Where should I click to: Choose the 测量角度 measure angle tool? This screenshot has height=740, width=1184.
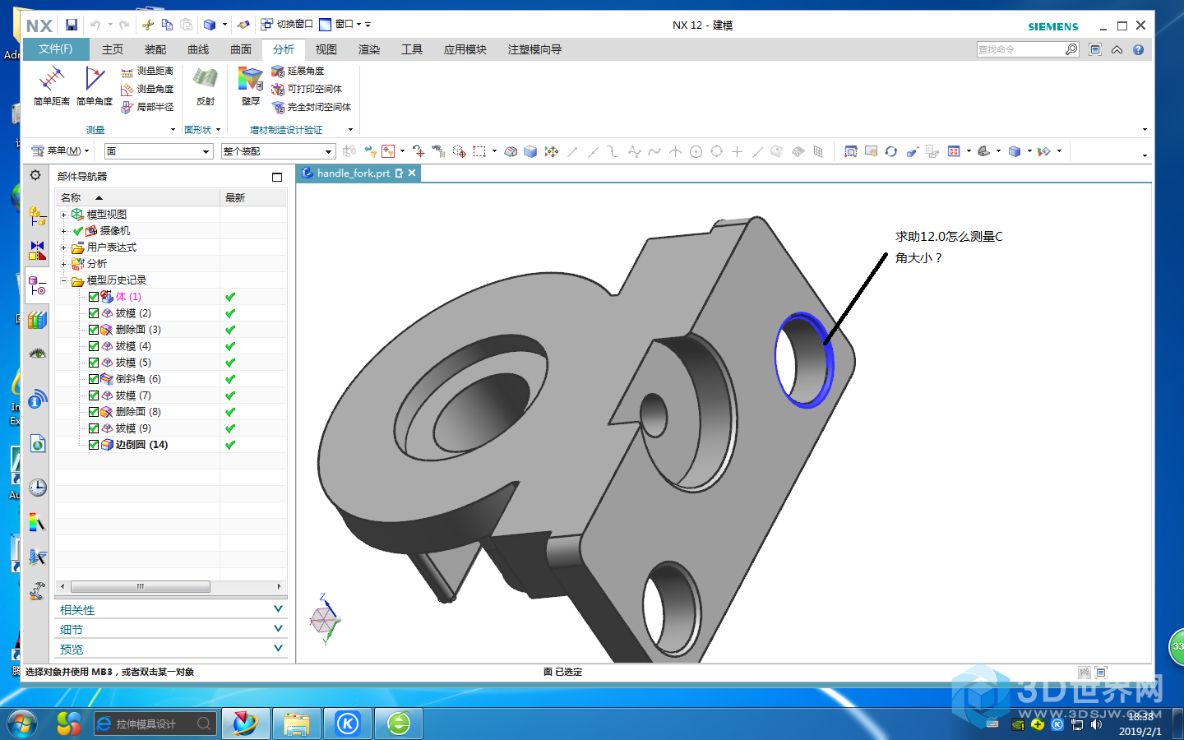click(147, 89)
